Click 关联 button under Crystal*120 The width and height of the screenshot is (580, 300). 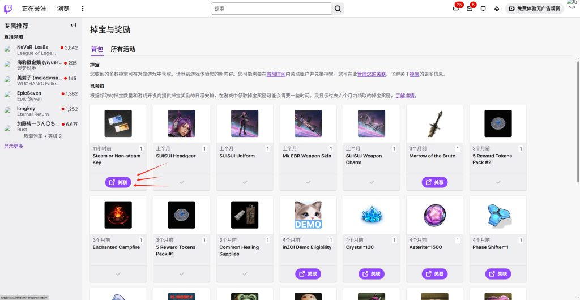[x=372, y=274]
